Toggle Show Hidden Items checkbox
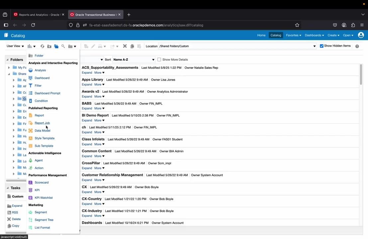Screen dimensions: 368x239 click(x=322, y=46)
